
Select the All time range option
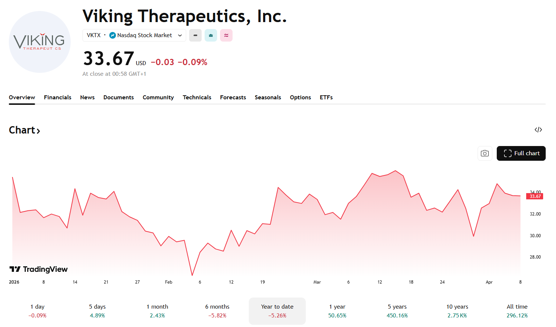pyautogui.click(x=517, y=311)
